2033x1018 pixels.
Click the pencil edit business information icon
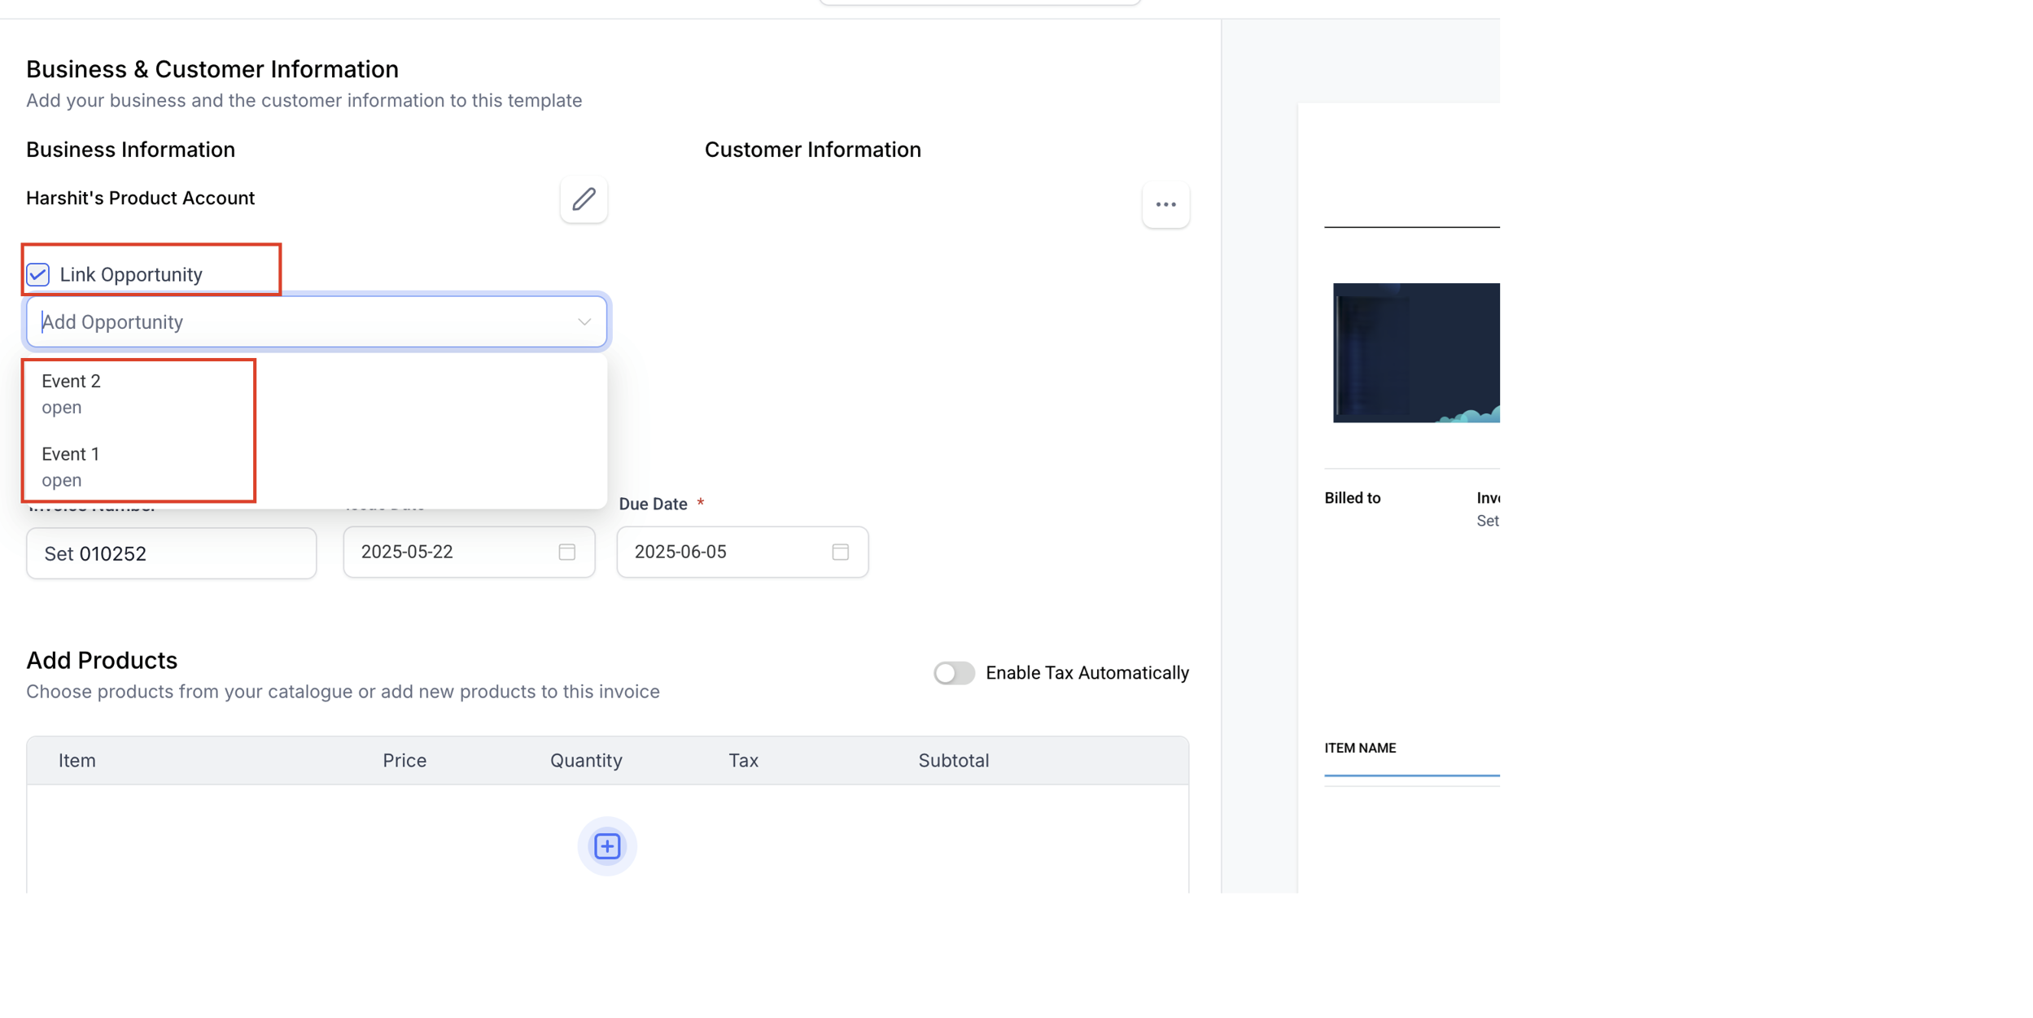click(x=584, y=199)
